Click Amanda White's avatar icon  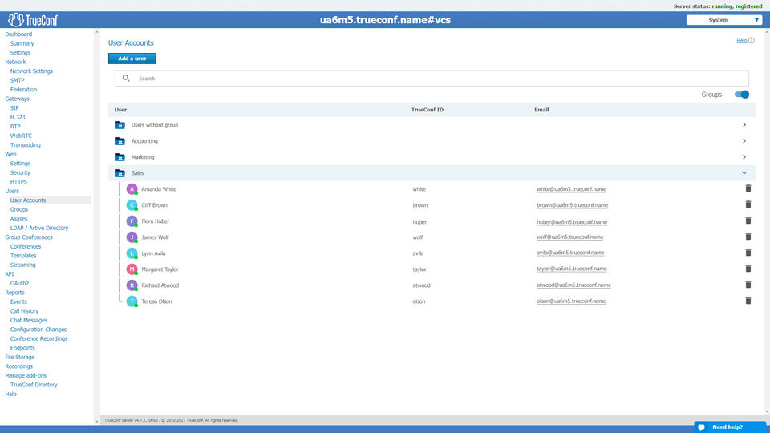tap(132, 189)
